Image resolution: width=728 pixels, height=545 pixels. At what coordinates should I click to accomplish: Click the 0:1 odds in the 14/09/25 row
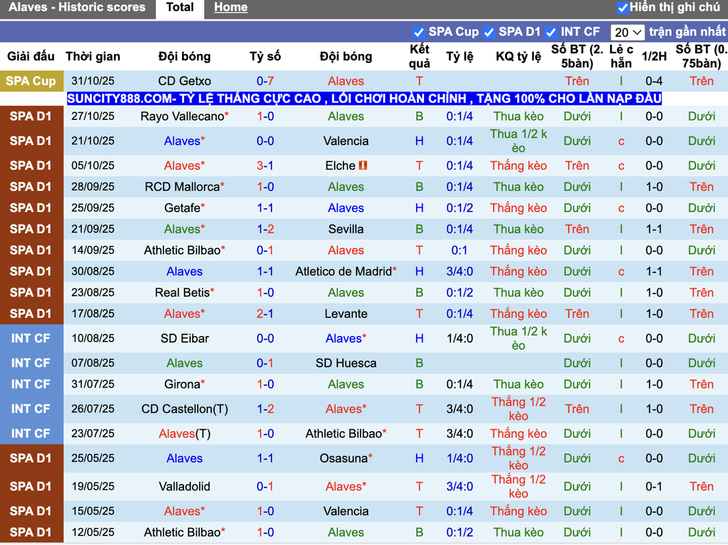[459, 251]
